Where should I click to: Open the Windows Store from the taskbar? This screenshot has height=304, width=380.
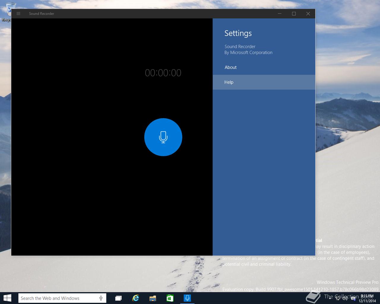coord(170,298)
